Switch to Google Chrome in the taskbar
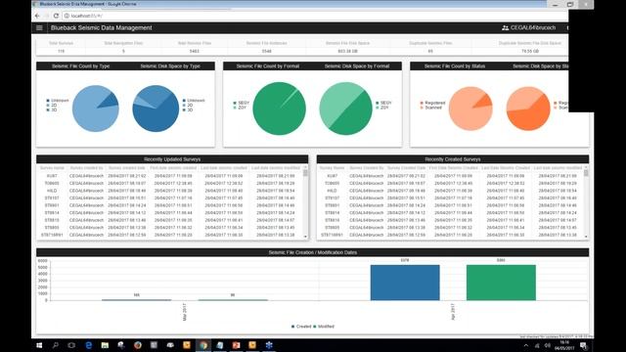 tap(203, 345)
